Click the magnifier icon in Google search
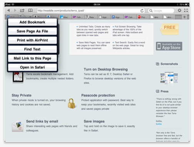The height and width of the screenshot is (147, 194). 151,11
